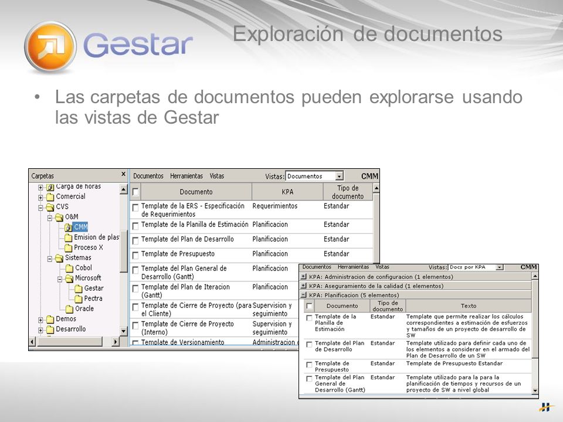
Task: Expand the Desarrollo folder node
Action: click(40, 330)
